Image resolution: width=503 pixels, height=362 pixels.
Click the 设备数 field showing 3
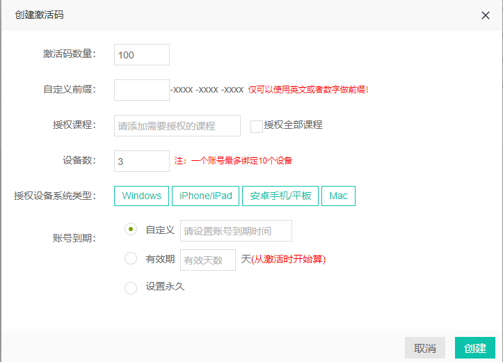pyautogui.click(x=142, y=161)
